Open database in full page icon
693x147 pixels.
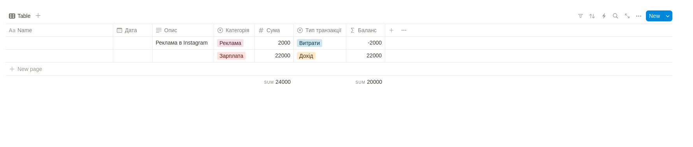click(627, 16)
